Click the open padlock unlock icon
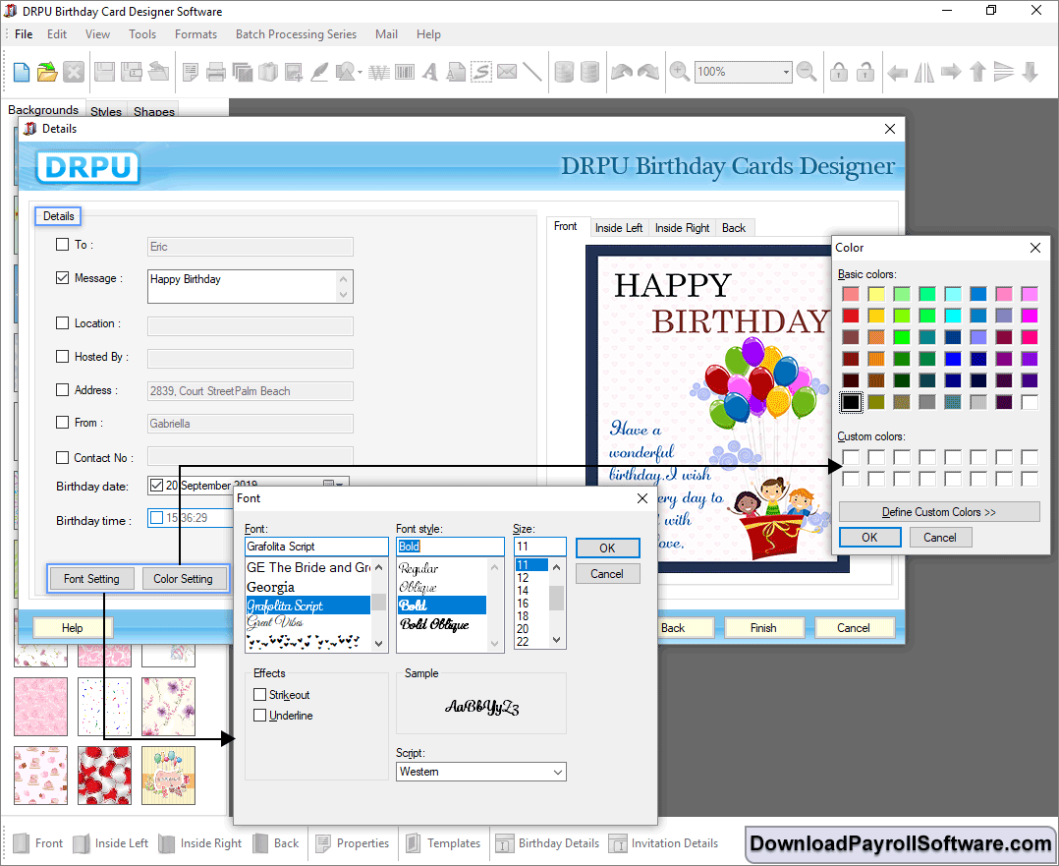1059x866 pixels. pos(865,72)
